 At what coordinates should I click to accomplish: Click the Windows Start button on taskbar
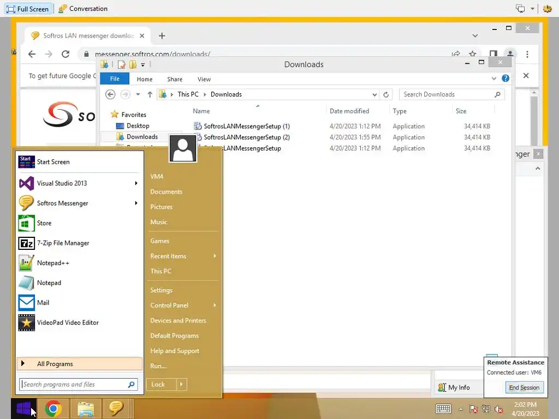tap(23, 408)
